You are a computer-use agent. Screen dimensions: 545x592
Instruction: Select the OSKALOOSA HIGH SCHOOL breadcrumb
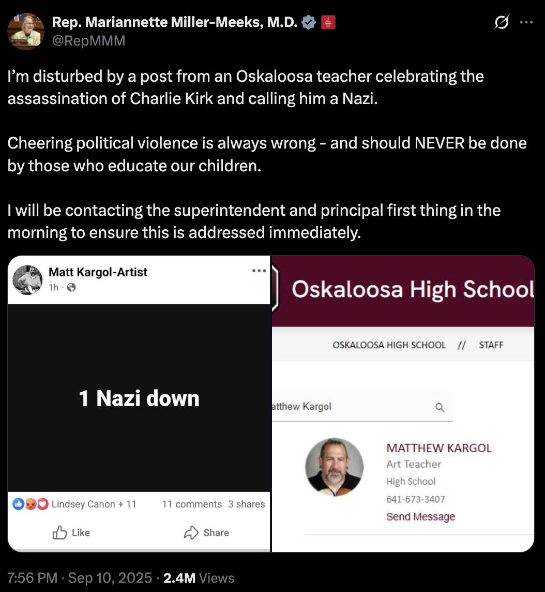(389, 345)
